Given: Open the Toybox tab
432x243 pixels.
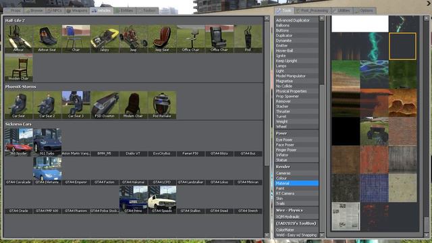Looking at the screenshot, I should pyautogui.click(x=147, y=11).
